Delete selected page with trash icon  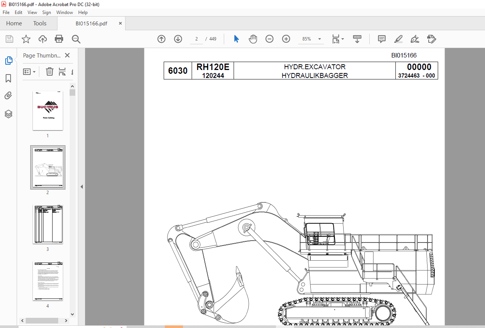(50, 72)
